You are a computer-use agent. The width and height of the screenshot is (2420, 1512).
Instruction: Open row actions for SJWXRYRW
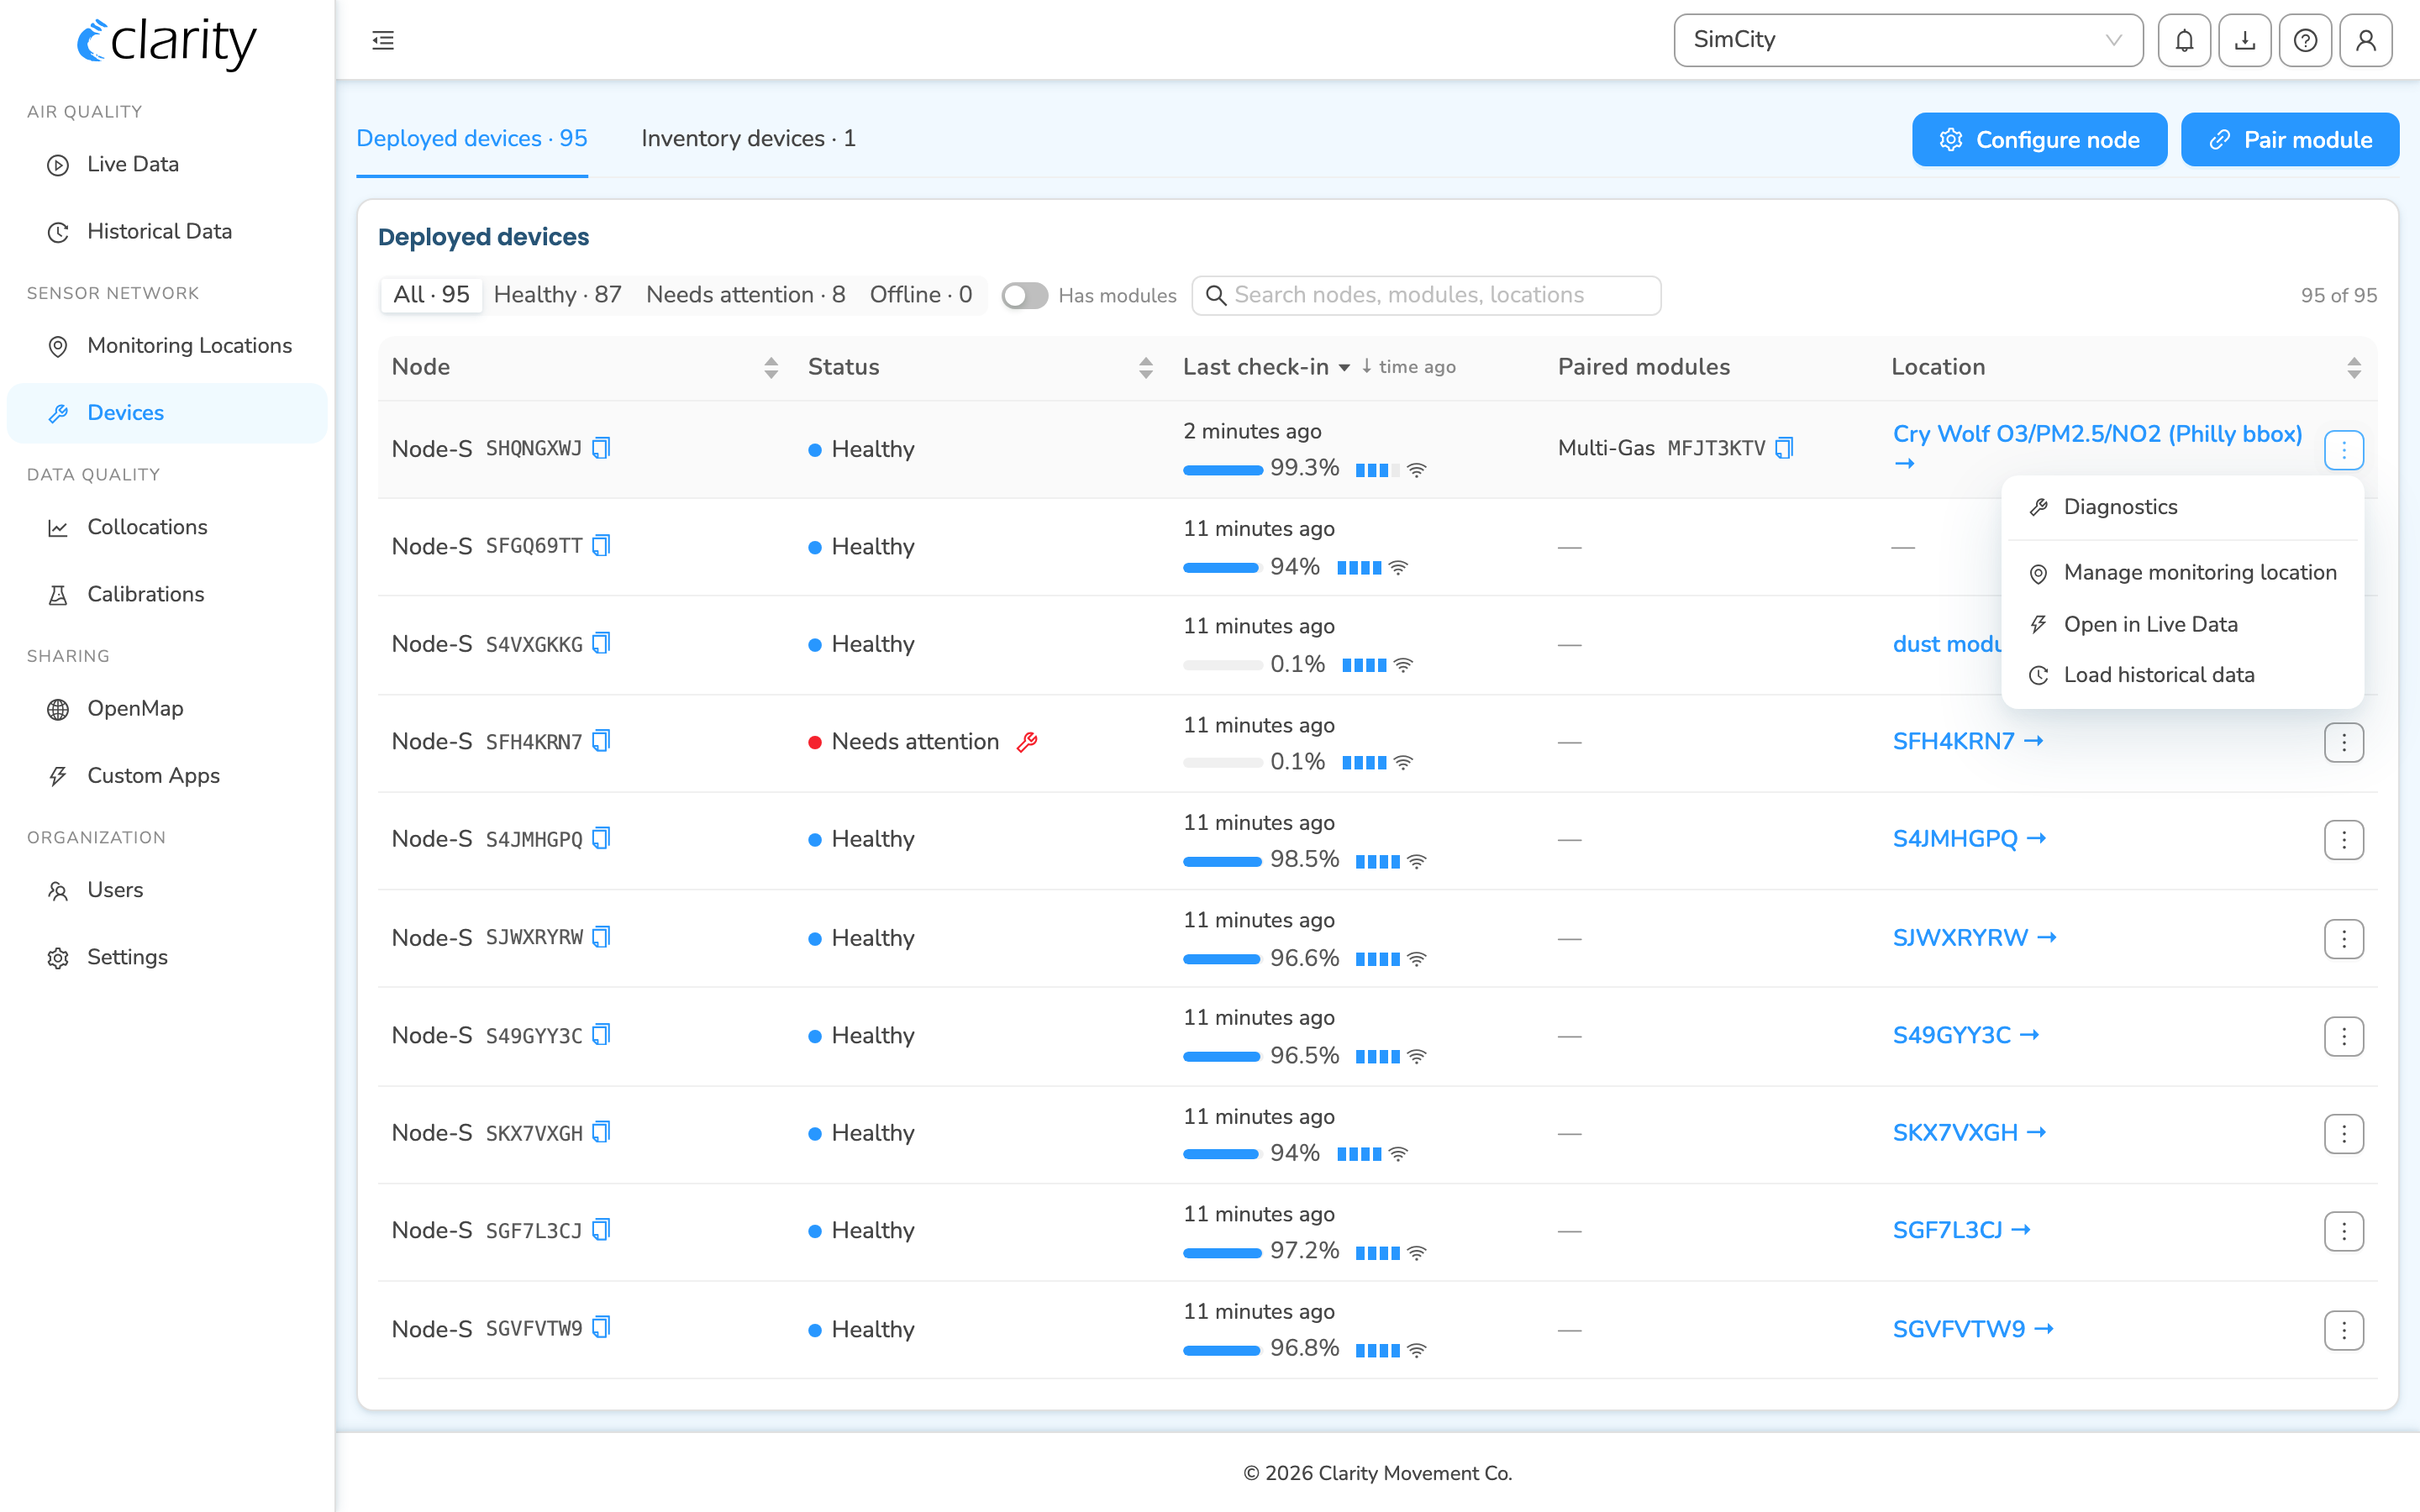click(2344, 938)
